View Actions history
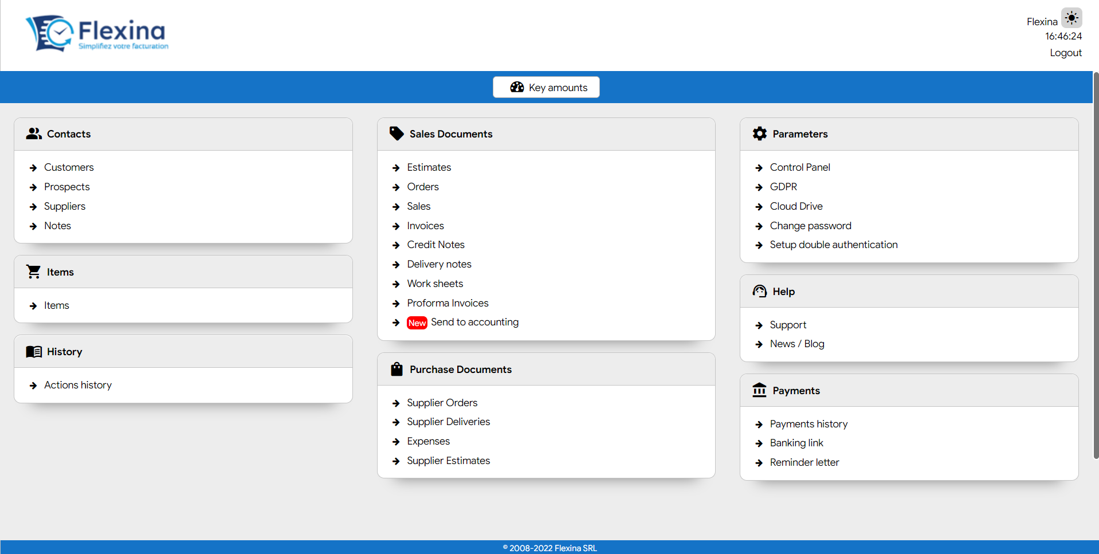1099x554 pixels. point(78,385)
